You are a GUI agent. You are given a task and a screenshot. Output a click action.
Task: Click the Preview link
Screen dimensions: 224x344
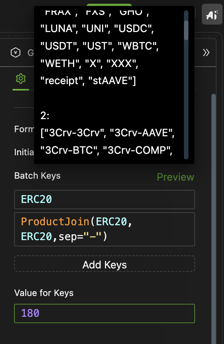coord(175,177)
